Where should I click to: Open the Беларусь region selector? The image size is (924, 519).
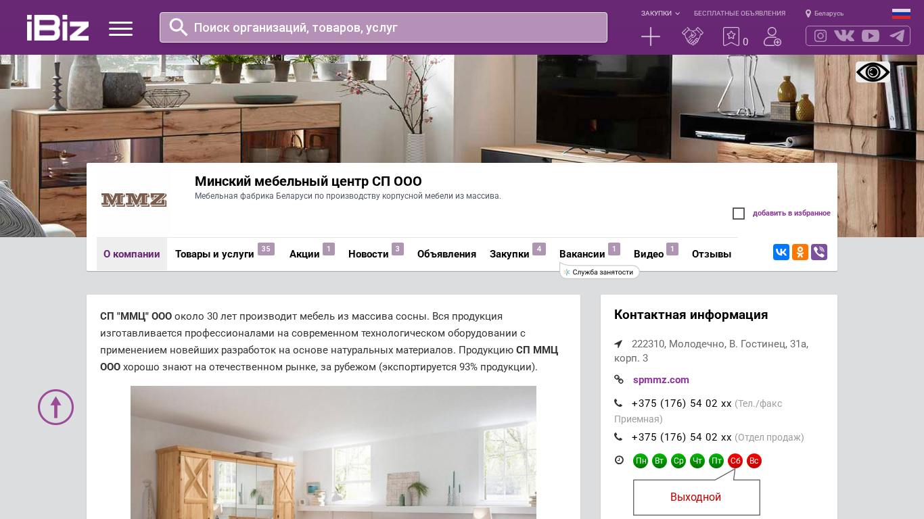point(825,14)
